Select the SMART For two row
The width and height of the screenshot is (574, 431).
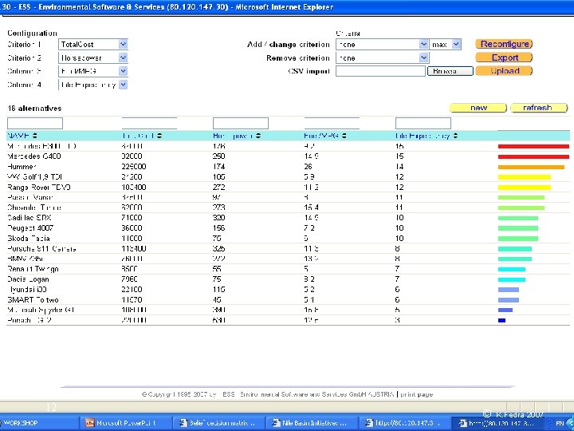288,300
